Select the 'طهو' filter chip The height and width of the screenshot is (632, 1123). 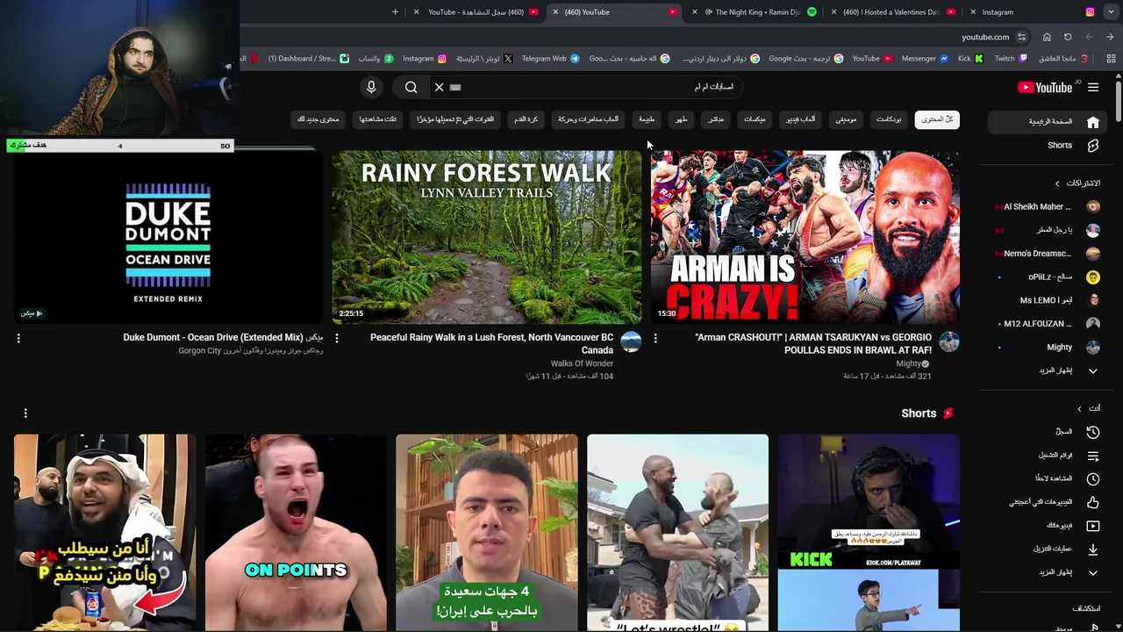click(x=681, y=119)
